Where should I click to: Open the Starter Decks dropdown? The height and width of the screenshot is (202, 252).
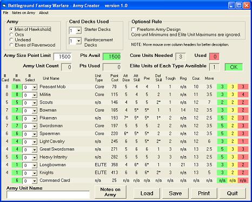point(78,31)
